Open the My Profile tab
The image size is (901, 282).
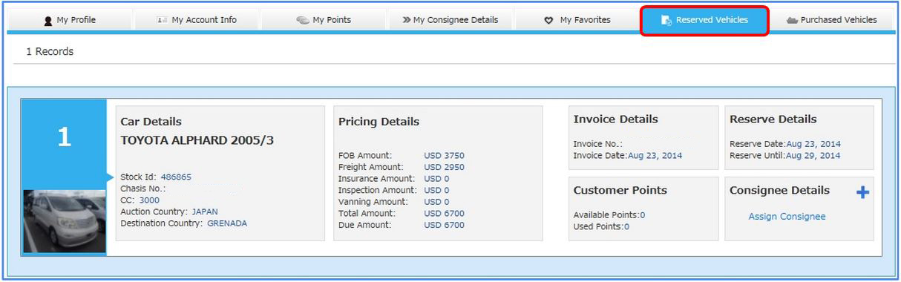coord(70,20)
